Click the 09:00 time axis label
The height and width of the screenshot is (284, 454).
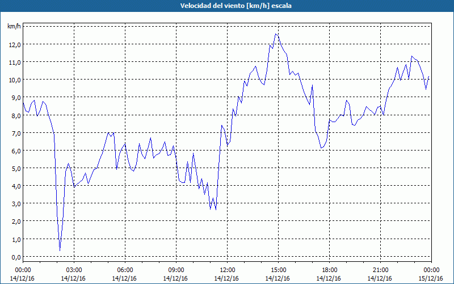click(176, 270)
